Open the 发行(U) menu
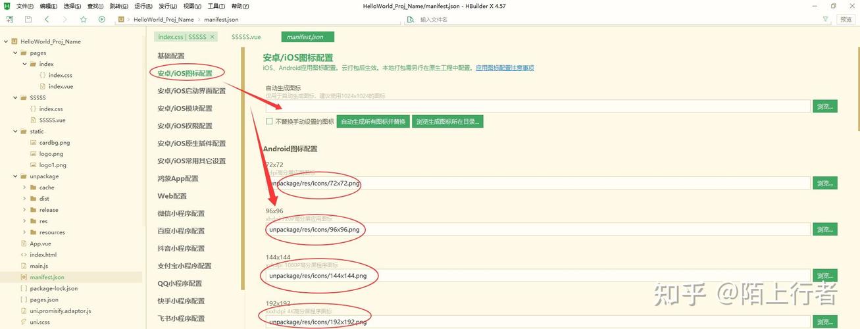This screenshot has width=860, height=329. pos(168,6)
